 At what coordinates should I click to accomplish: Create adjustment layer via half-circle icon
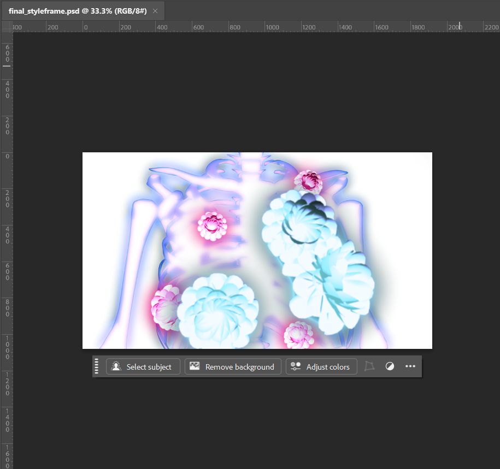click(390, 366)
